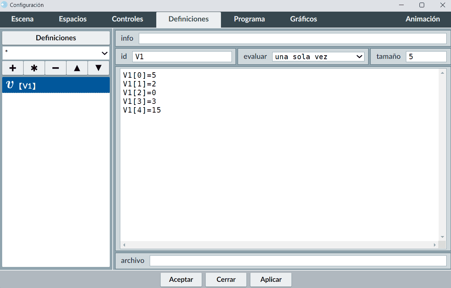Viewport: 451px width, 288px height.
Task: Open the Programa tab
Action: coord(249,19)
